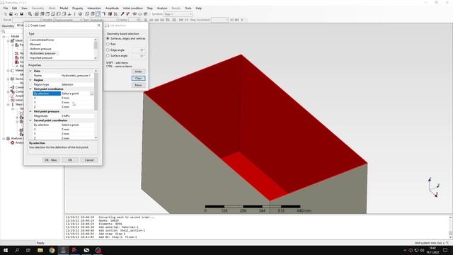Image resolution: width=453 pixels, height=255 pixels.
Task: Click the save file toolbar icon
Action: [22, 14]
